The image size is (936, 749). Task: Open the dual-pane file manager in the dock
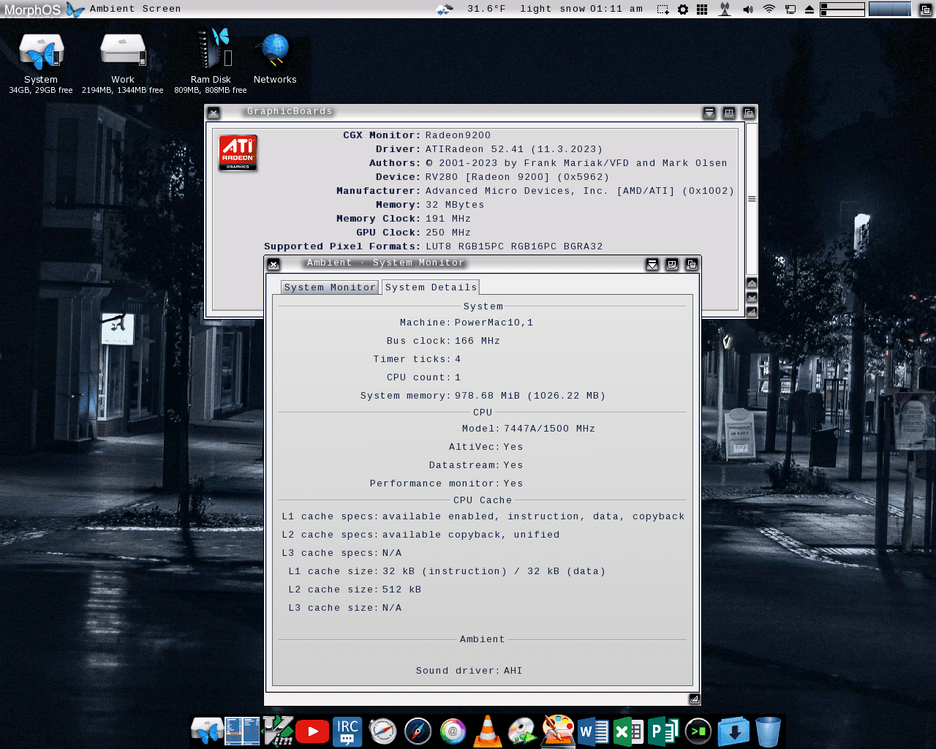242,731
